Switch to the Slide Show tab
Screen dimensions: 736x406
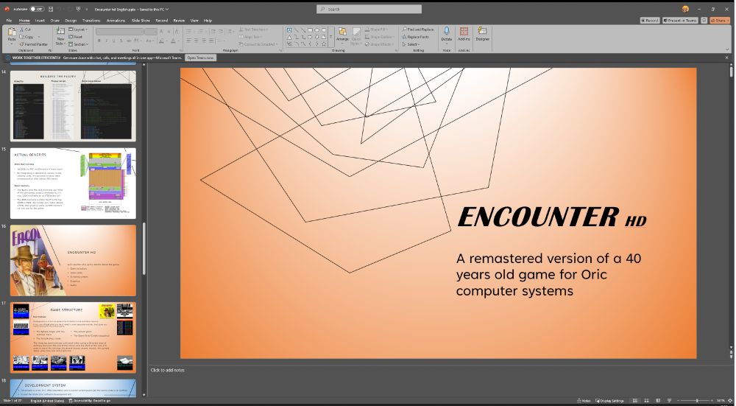click(141, 21)
